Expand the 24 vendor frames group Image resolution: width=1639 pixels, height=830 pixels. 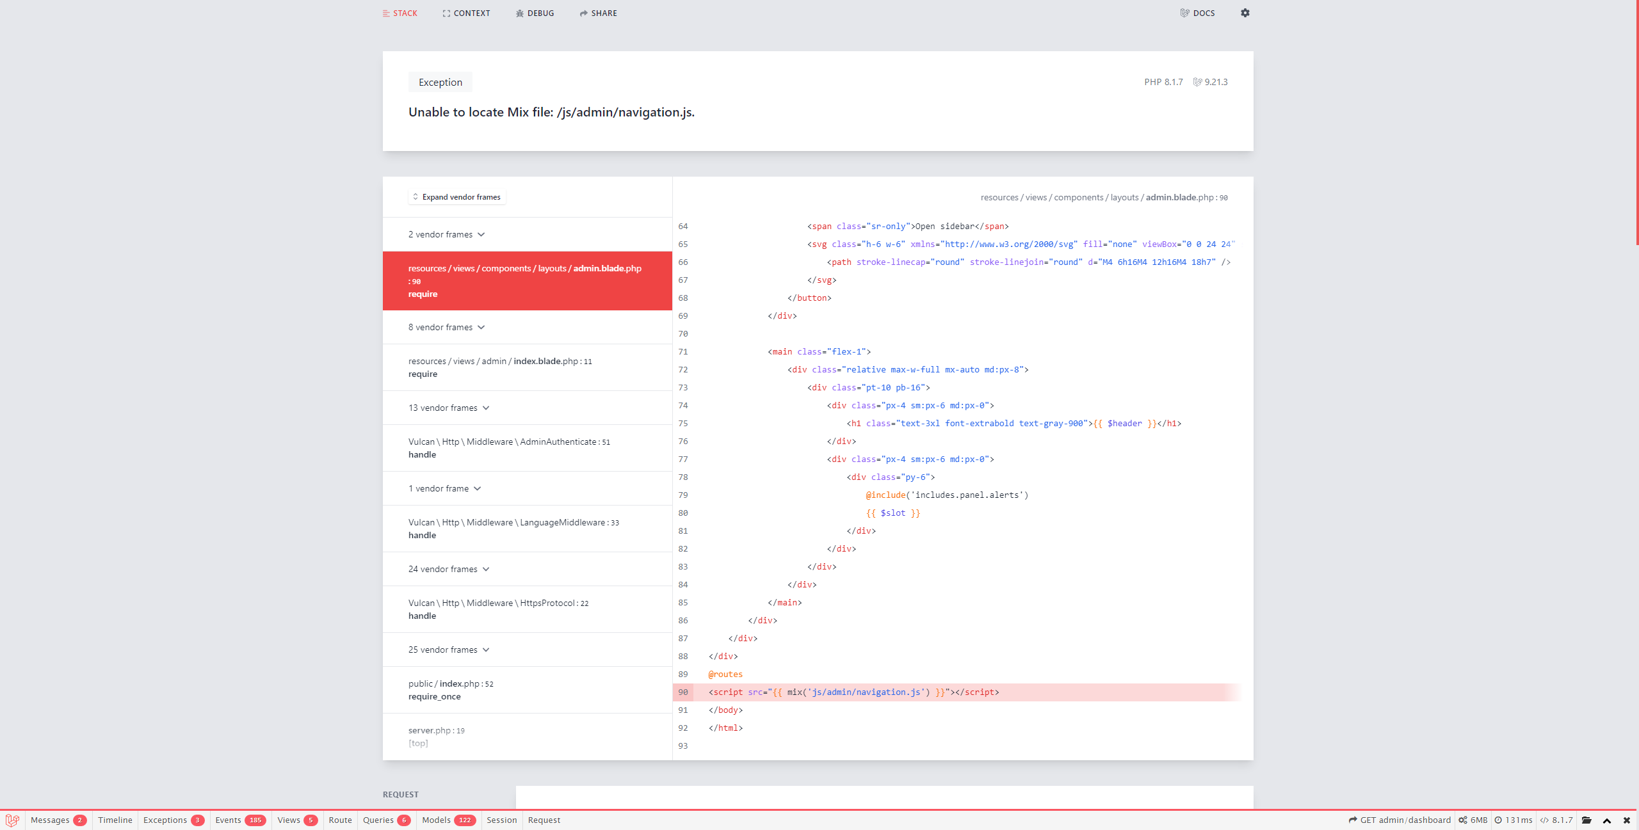pyautogui.click(x=449, y=569)
